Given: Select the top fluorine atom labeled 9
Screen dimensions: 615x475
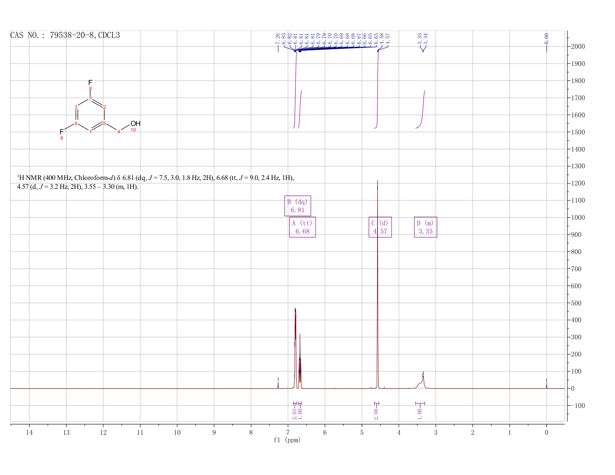Looking at the screenshot, I should [90, 82].
